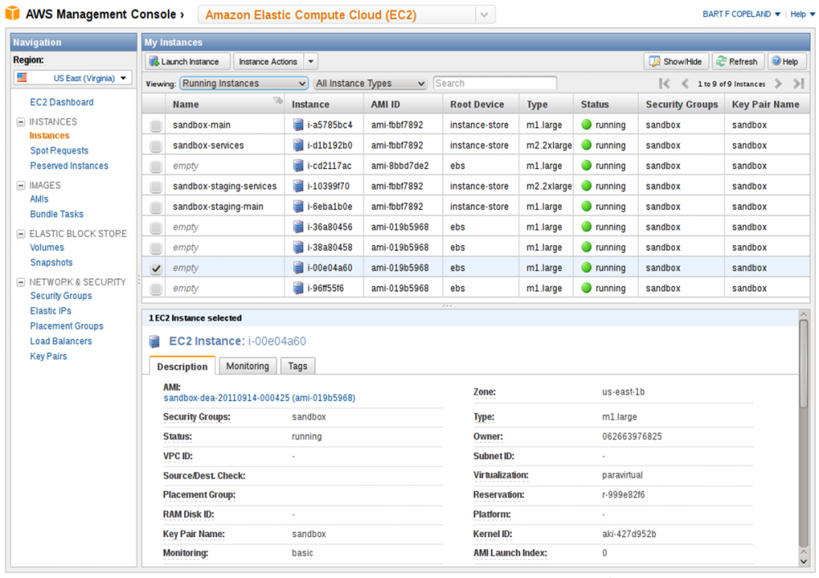Click the green status dot for sandbox-services
The image size is (819, 578).
pos(586,145)
